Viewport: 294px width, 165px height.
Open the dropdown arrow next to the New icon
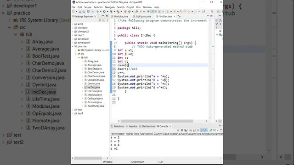click(x=77, y=11)
